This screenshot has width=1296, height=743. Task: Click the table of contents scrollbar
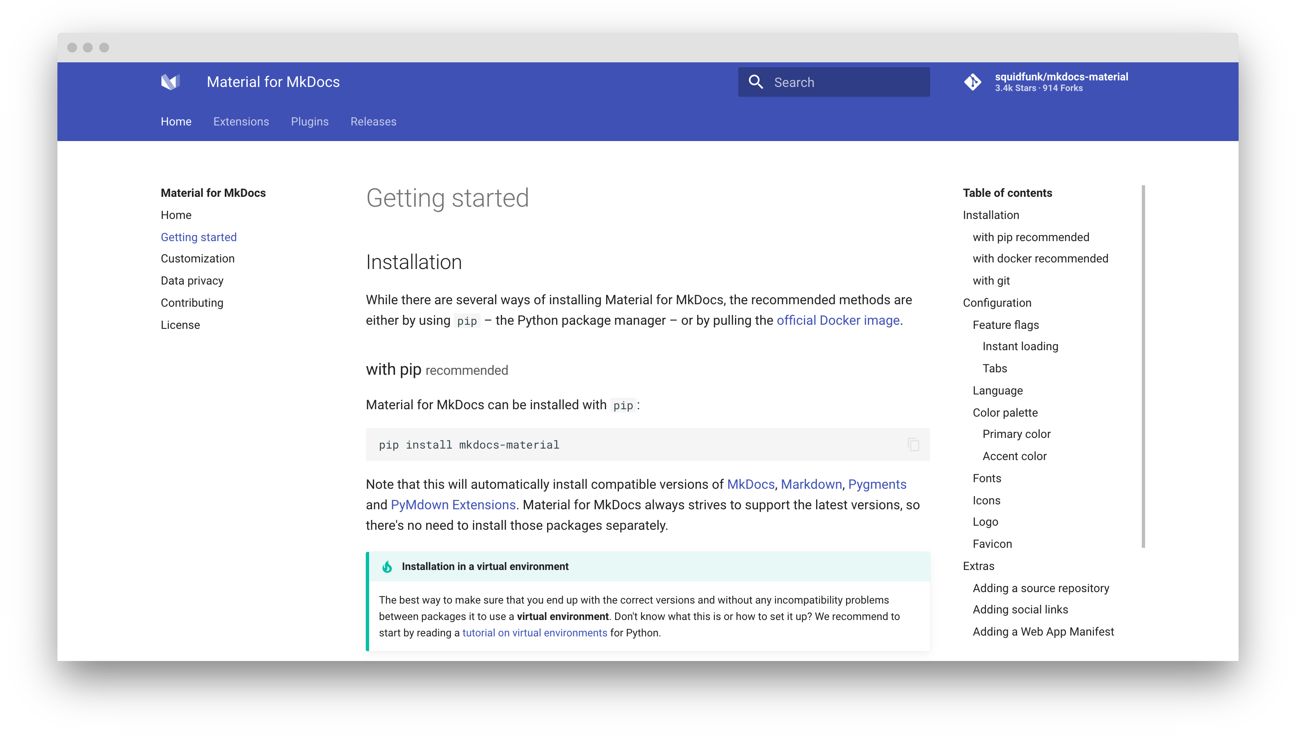click(x=1143, y=367)
